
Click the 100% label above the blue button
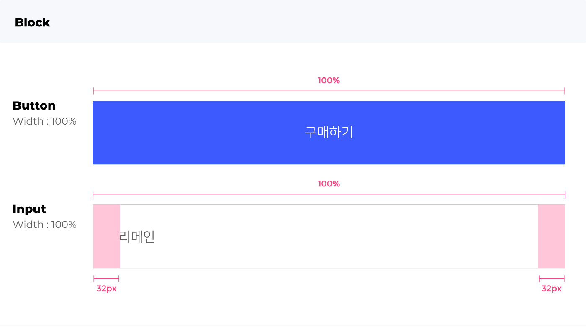[329, 81]
